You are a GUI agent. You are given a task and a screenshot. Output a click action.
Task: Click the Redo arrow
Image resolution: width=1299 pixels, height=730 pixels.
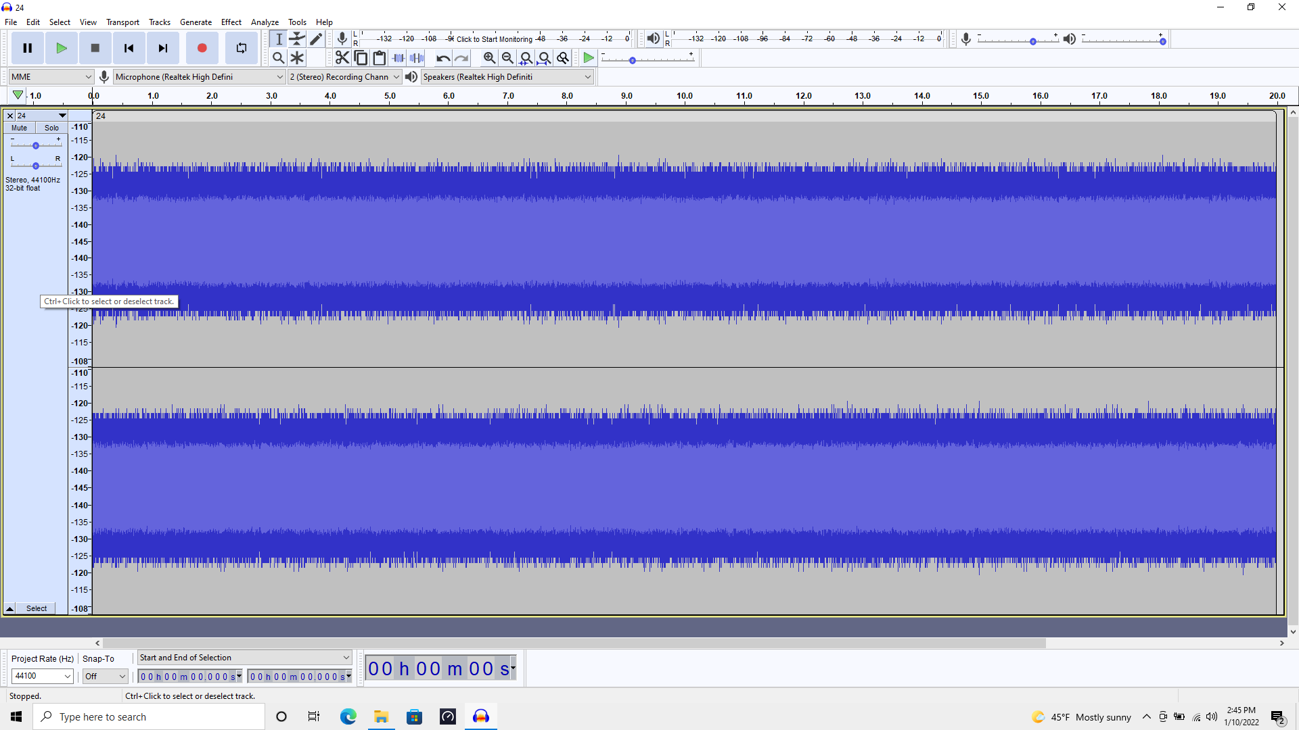[x=461, y=57]
